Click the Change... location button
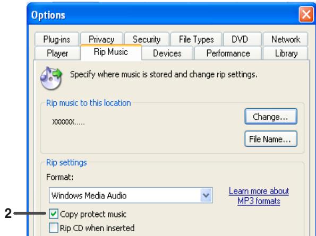Viewport: 316px width, 236px height. point(271,117)
